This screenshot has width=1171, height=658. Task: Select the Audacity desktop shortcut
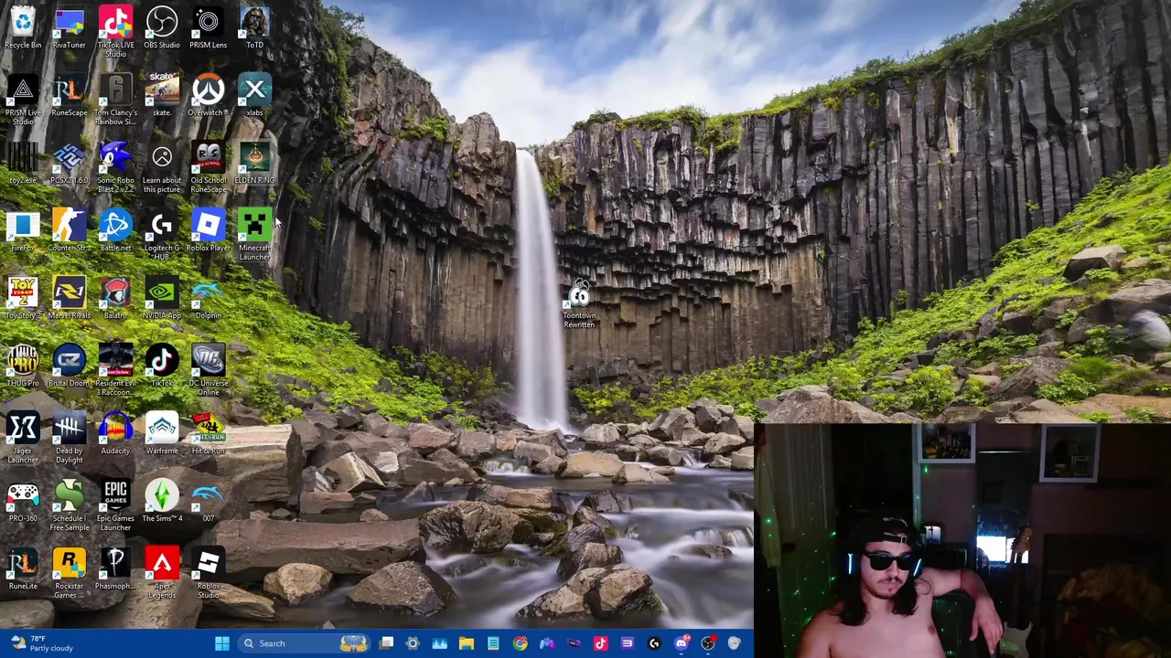[x=115, y=433]
